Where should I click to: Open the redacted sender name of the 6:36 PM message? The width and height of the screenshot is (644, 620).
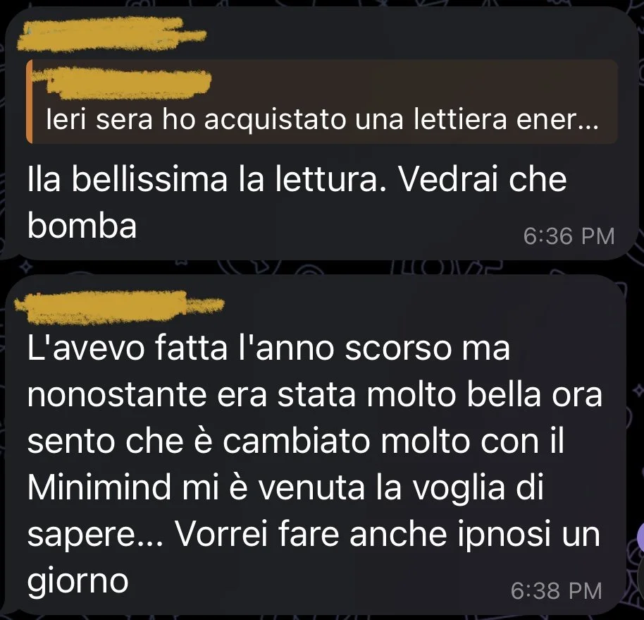[x=111, y=34]
